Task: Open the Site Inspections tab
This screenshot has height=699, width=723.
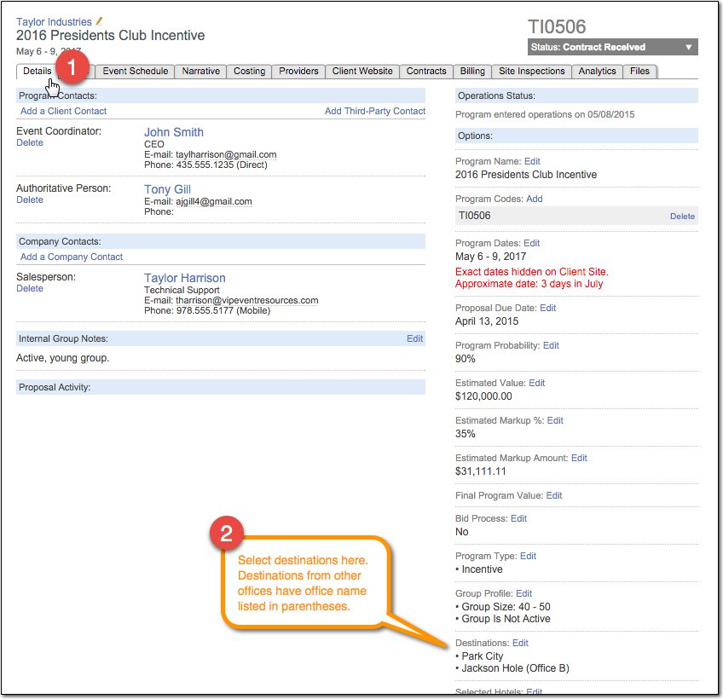Action: pos(532,71)
